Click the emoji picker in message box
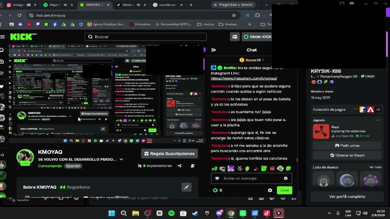 (x=285, y=179)
